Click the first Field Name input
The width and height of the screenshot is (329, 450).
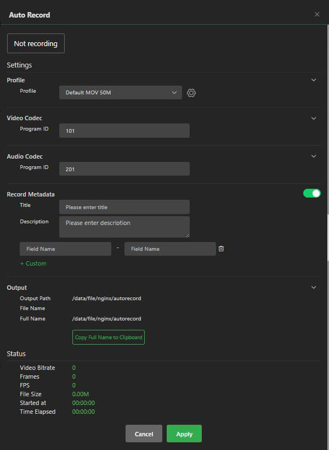(x=65, y=249)
